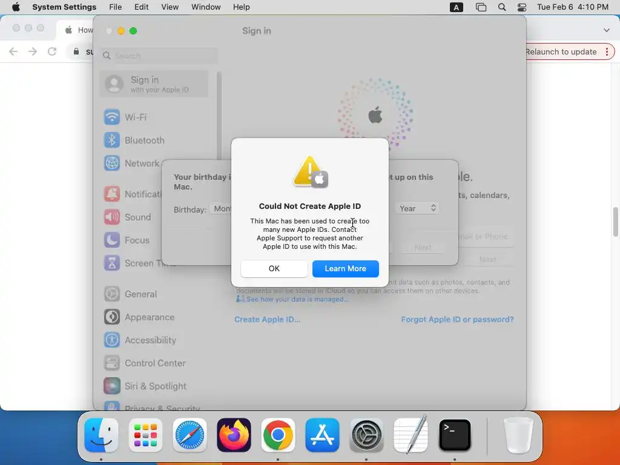
Task: Reload the page in Chrome
Action: (52, 51)
